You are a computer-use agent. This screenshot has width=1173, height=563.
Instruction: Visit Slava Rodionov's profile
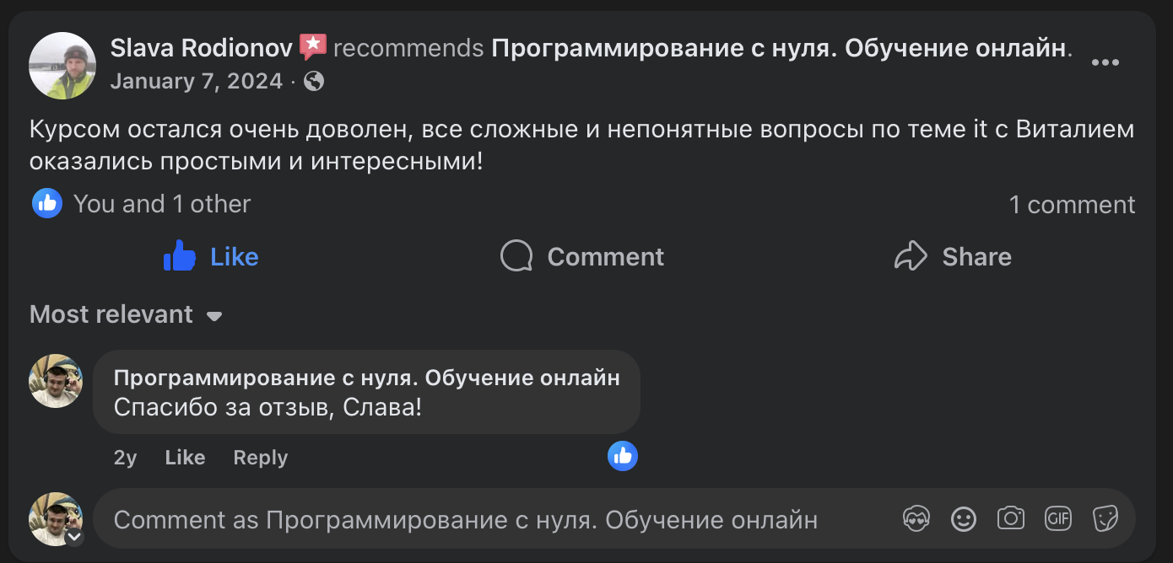pos(200,48)
